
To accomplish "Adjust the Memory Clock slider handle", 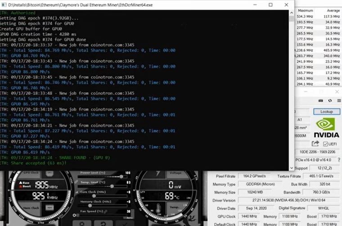I will tap(90, 205).
